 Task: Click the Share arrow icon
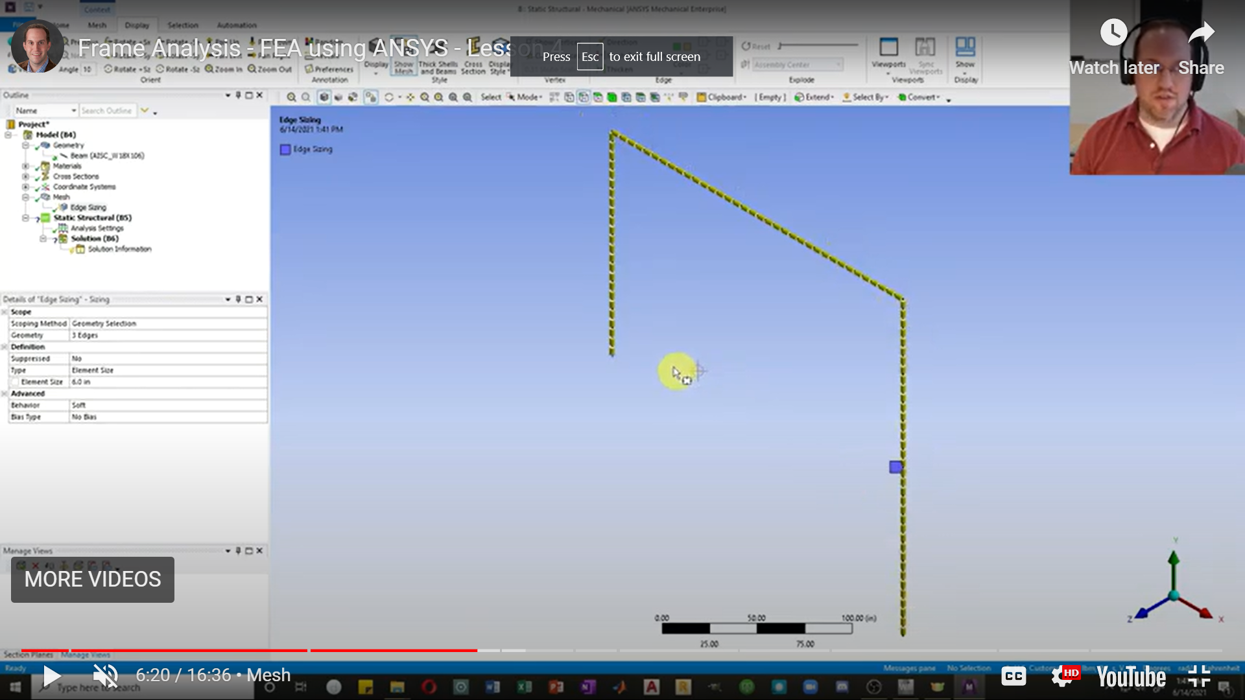click(x=1201, y=32)
